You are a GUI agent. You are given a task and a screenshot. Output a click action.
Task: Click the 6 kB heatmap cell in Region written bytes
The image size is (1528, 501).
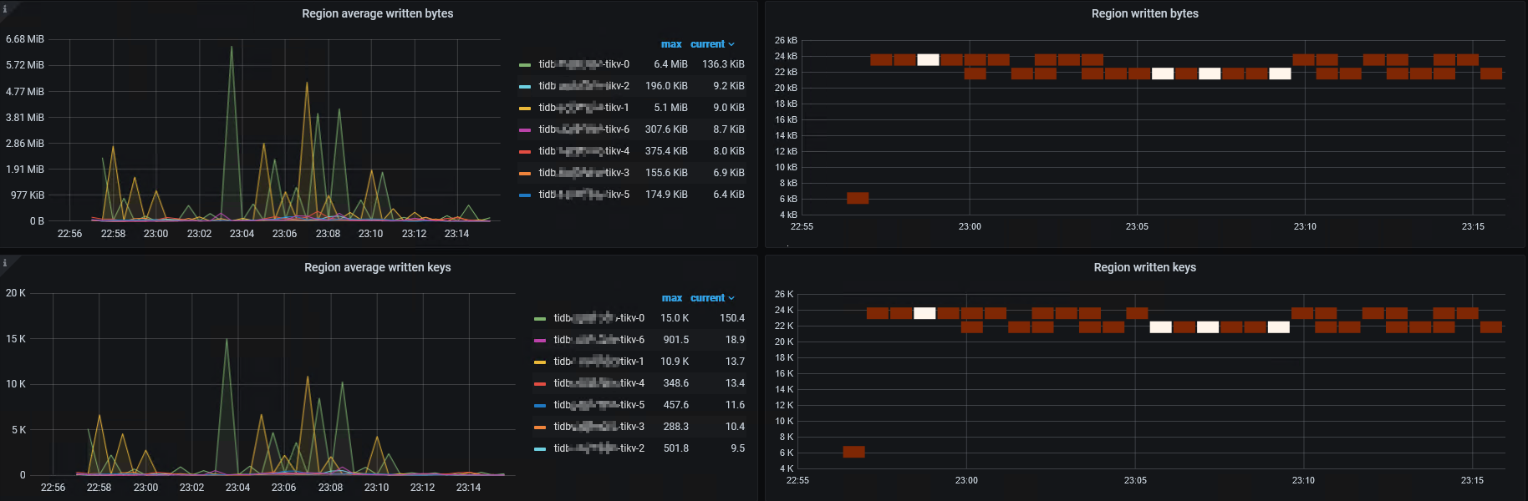pyautogui.click(x=858, y=198)
